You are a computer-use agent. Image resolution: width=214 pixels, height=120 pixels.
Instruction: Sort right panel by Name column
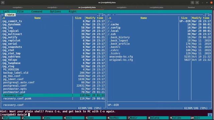tap(144, 18)
